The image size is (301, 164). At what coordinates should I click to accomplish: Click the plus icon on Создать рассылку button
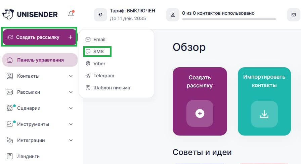pyautogui.click(x=71, y=37)
